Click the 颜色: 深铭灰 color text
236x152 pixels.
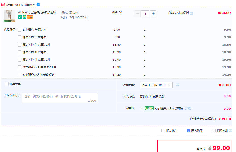pos(69,13)
